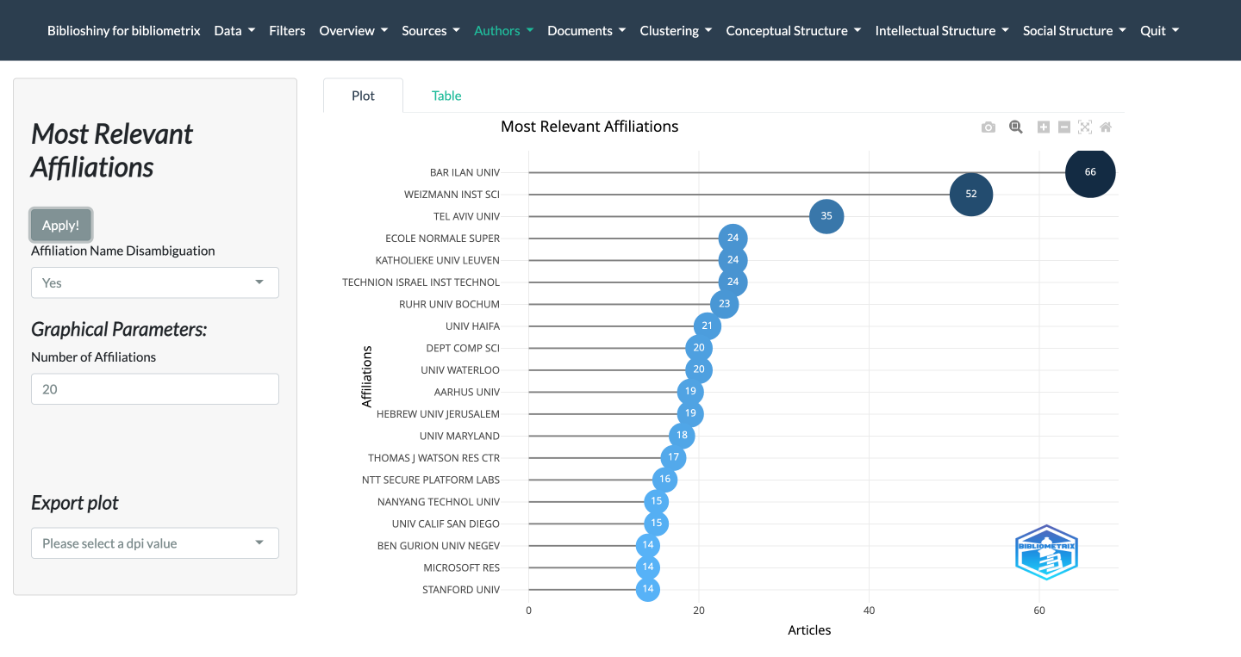Select the Plot tab
Viewport: 1241px width, 657px height.
pyautogui.click(x=363, y=96)
